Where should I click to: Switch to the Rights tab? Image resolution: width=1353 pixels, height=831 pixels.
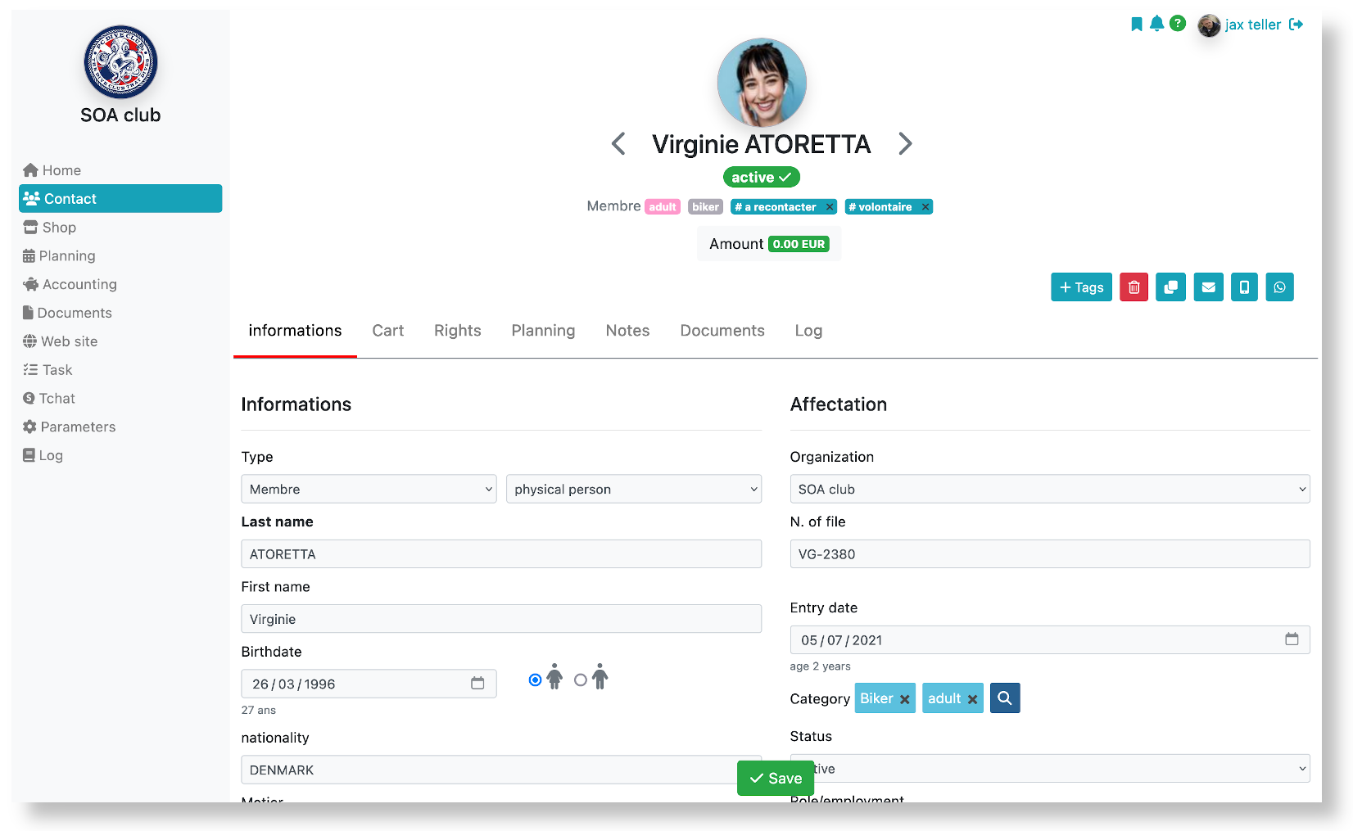click(x=457, y=331)
